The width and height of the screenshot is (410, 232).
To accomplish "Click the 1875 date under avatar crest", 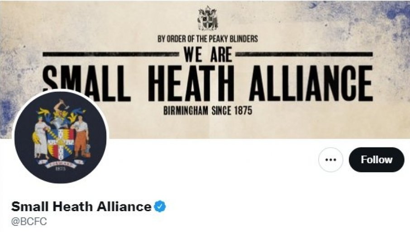I will [x=60, y=169].
